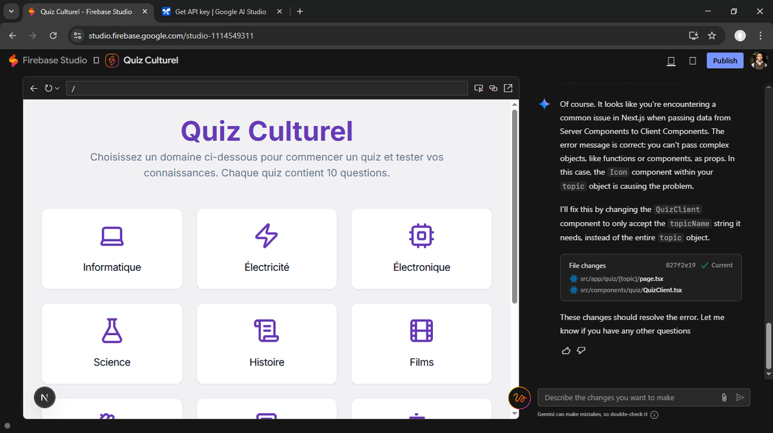Image resolution: width=773 pixels, height=433 pixels.
Task: Click the Électronique chip icon
Action: (x=421, y=236)
